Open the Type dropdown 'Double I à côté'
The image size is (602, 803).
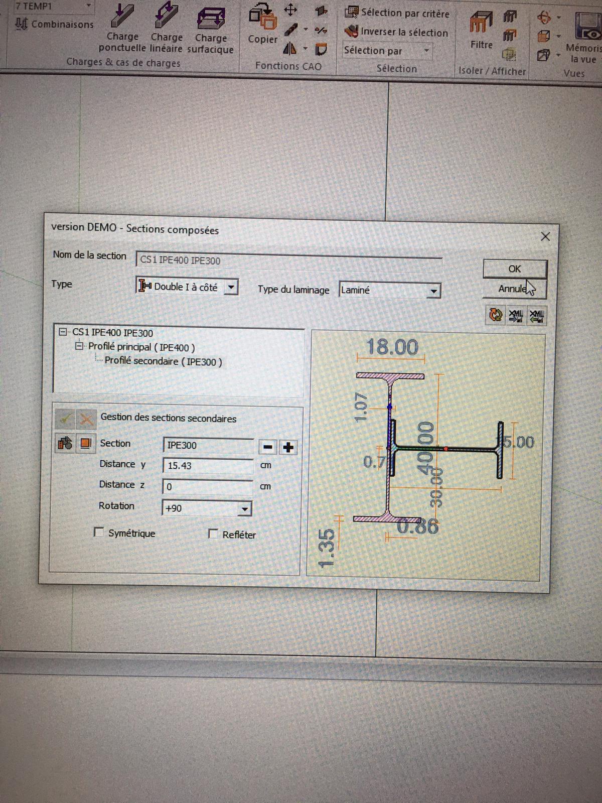pyautogui.click(x=230, y=288)
